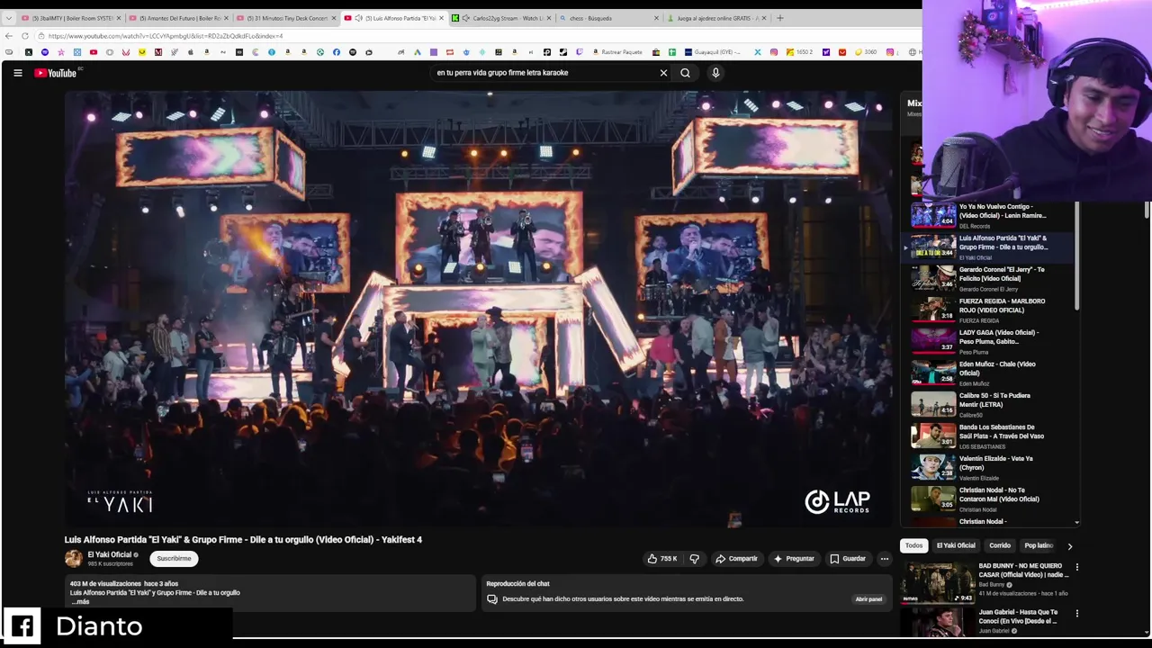Open options menu for Juan Gabriel video
The width and height of the screenshot is (1152, 648).
(x=1076, y=614)
